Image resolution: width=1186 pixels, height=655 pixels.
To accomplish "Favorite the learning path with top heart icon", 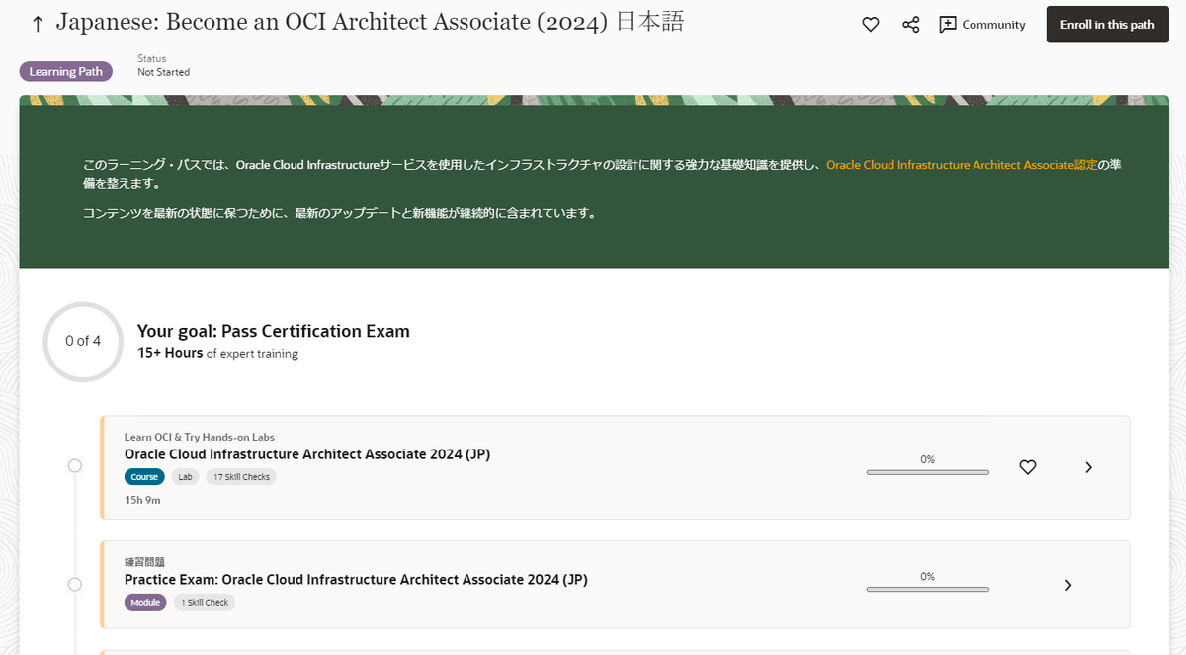I will [871, 25].
